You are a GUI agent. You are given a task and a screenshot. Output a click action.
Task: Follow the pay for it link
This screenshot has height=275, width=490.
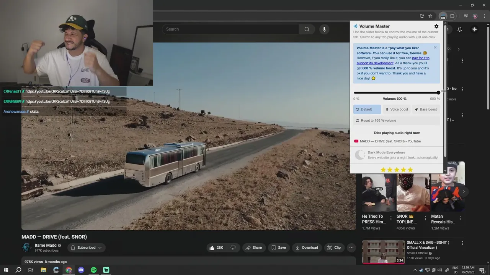[421, 58]
